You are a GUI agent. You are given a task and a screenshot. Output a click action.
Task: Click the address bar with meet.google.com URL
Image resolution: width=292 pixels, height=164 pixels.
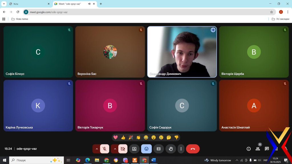pos(143,12)
